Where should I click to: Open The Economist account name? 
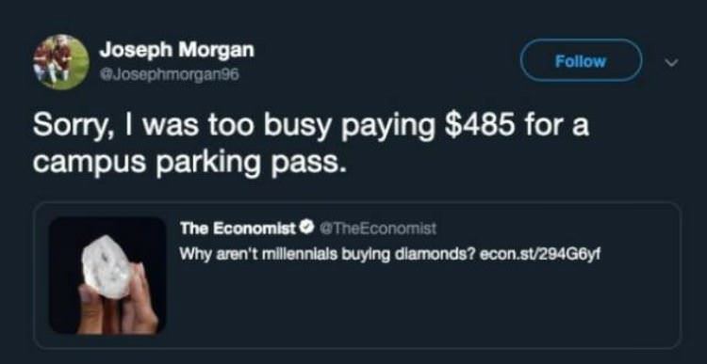(238, 229)
